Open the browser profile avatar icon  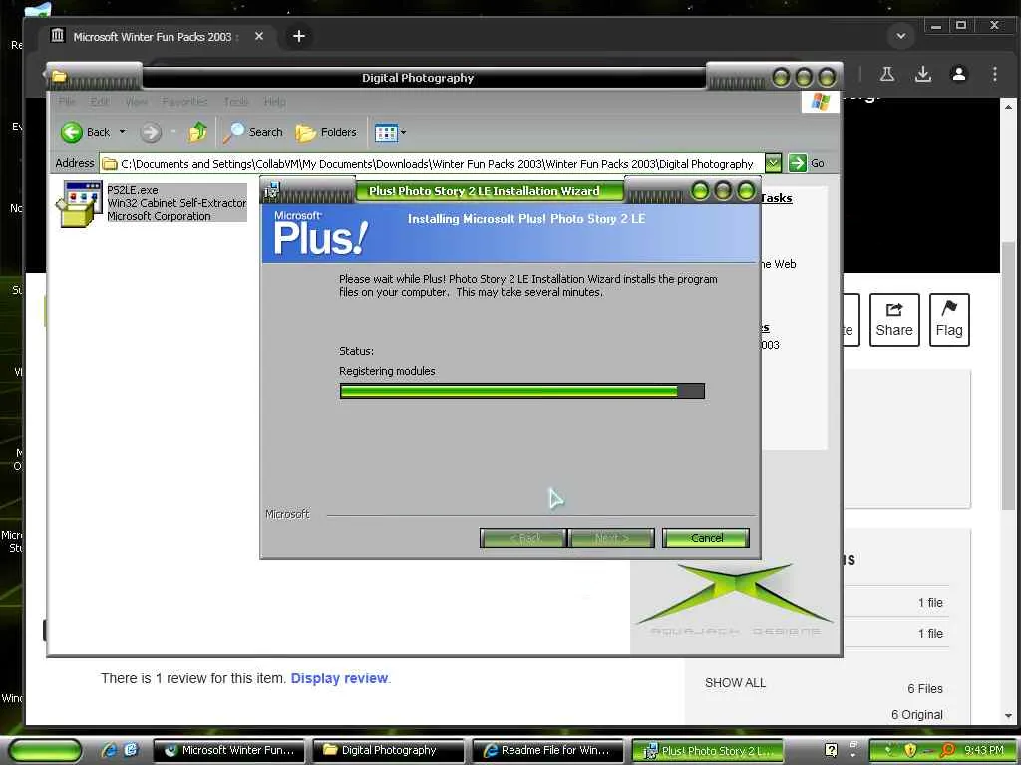click(x=958, y=74)
